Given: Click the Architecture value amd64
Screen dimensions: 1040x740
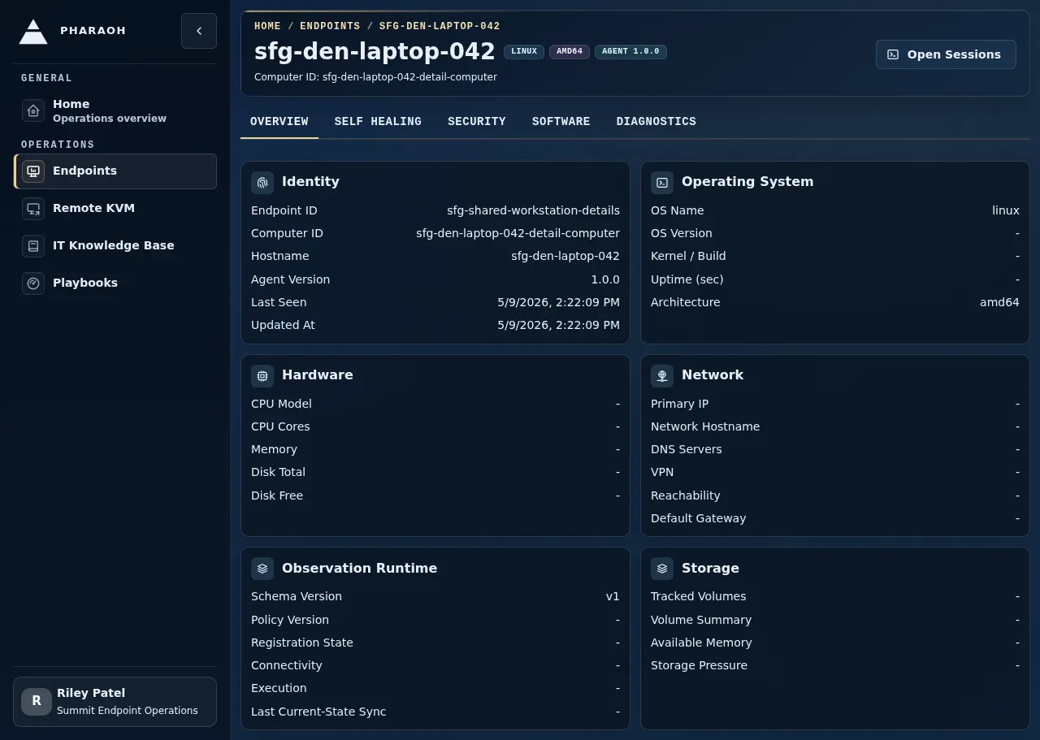Looking at the screenshot, I should click(x=999, y=302).
